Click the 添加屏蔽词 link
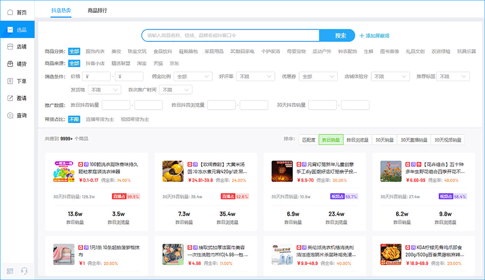 point(374,35)
